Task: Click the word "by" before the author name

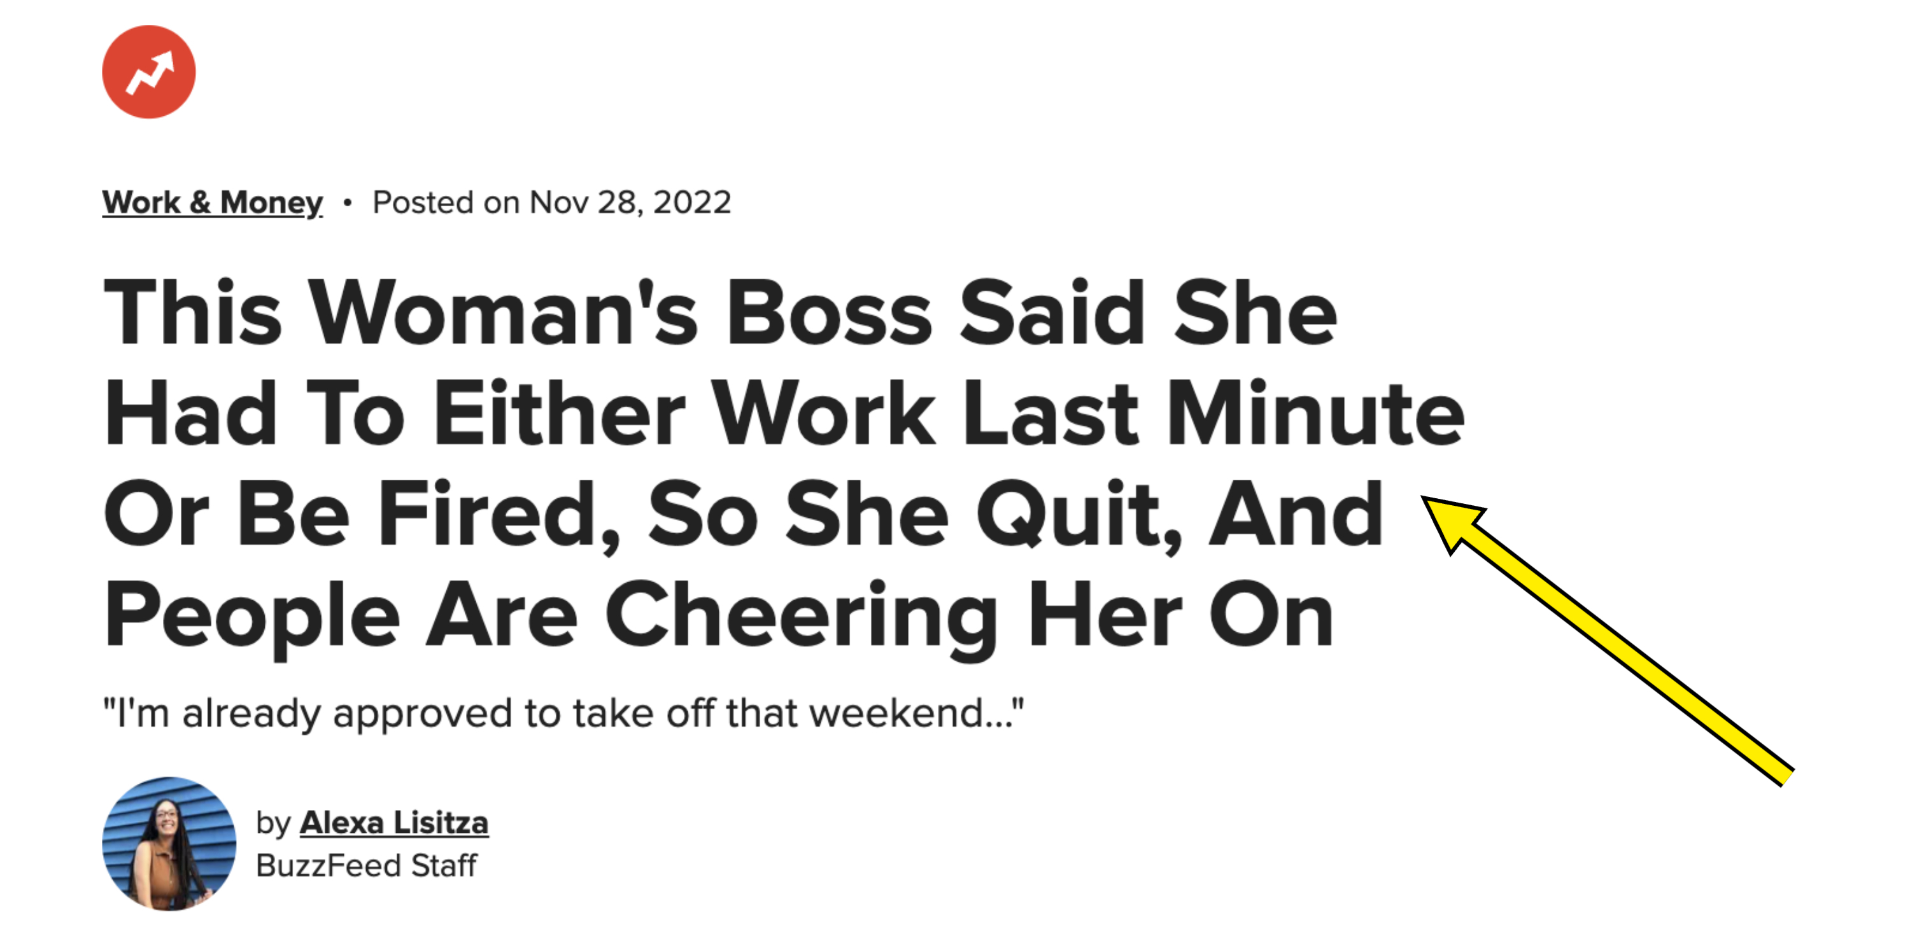Action: [274, 823]
